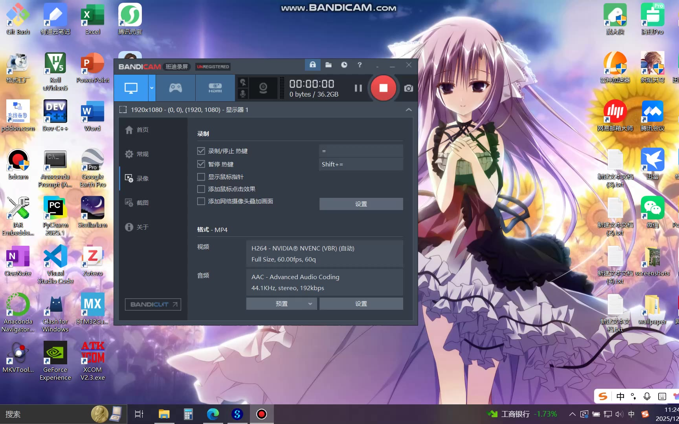Pause the recording with the pause icon
This screenshot has width=679, height=424.
358,88
